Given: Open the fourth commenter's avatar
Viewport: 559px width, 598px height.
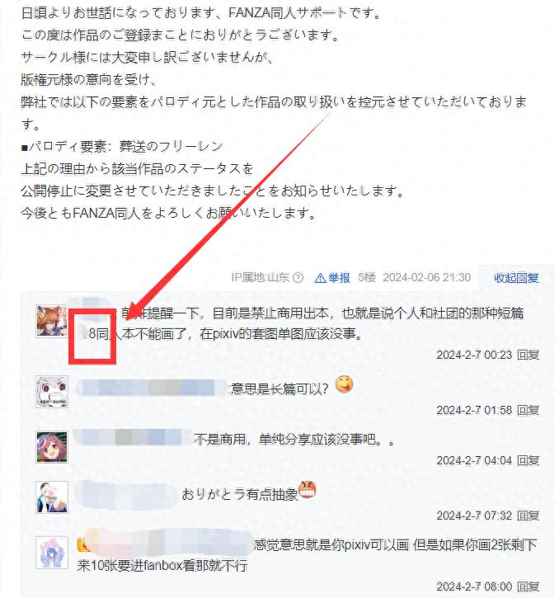Looking at the screenshot, I should pos(52,497).
